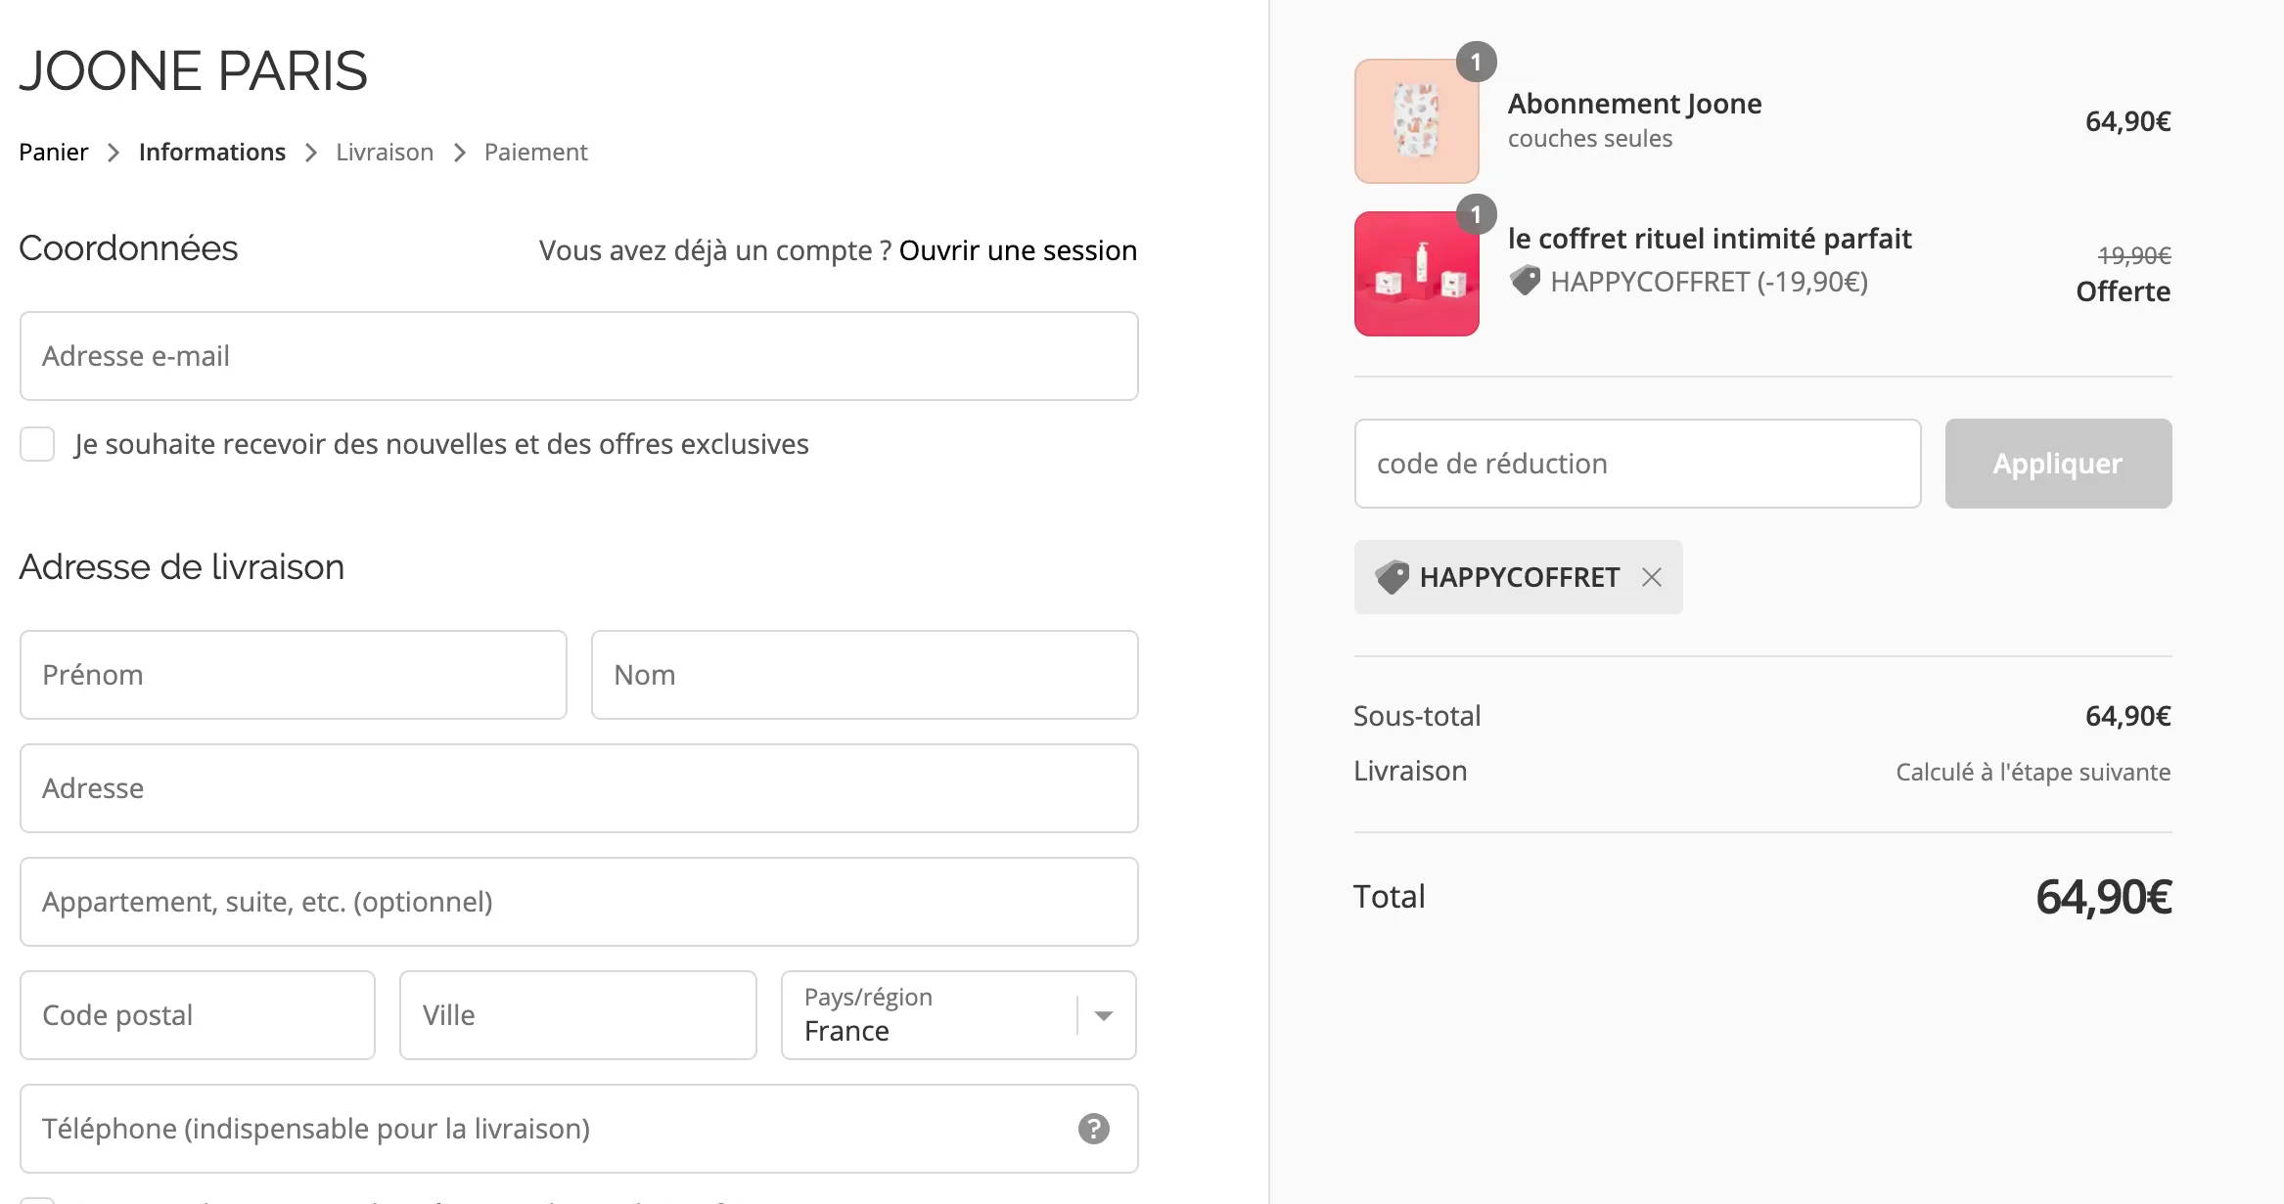Image resolution: width=2284 pixels, height=1204 pixels.
Task: Select the Paiement breadcrumb step
Action: tap(535, 153)
